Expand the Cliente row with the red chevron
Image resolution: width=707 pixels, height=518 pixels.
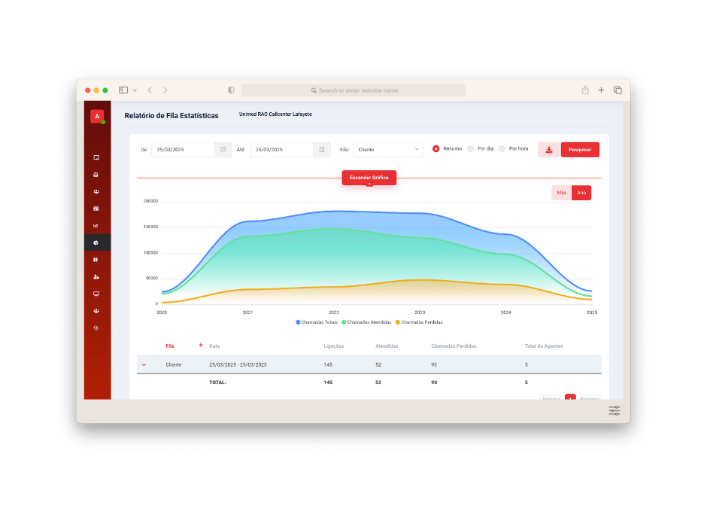[144, 364]
